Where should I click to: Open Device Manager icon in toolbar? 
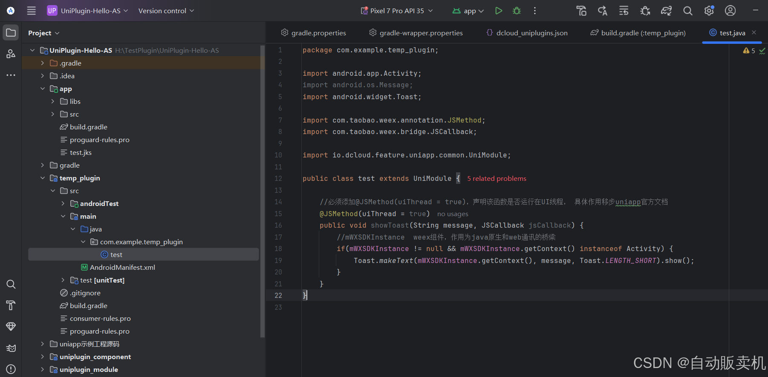pyautogui.click(x=581, y=11)
